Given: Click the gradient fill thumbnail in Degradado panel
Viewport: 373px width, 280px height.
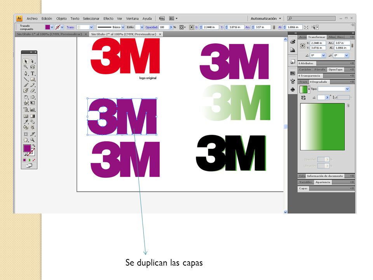Looking at the screenshot, I should click(x=303, y=89).
